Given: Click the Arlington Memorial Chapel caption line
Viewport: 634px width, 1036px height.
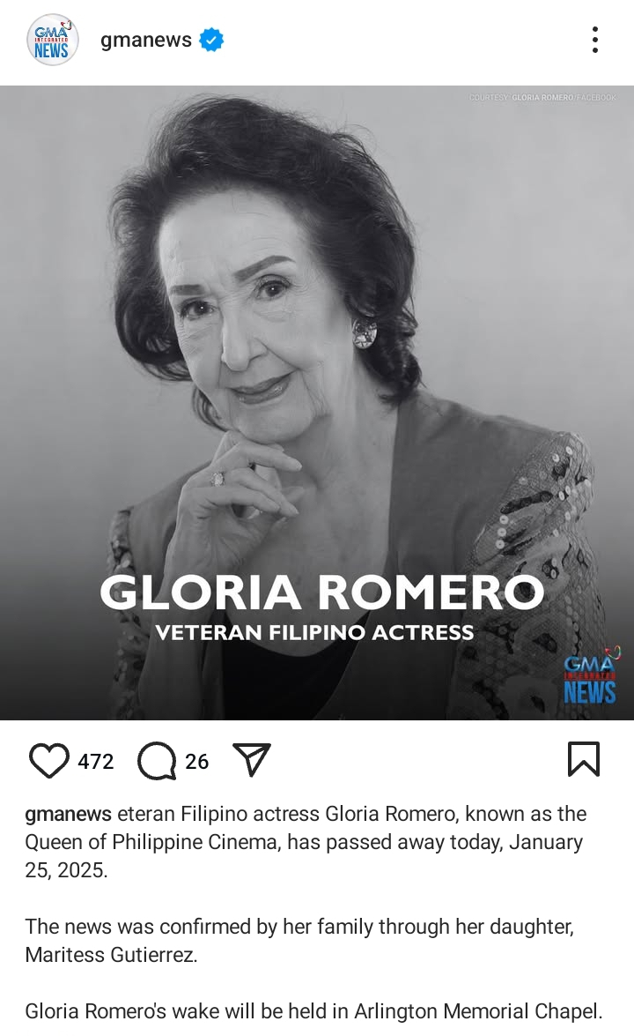Looking at the screenshot, I should [313, 1011].
